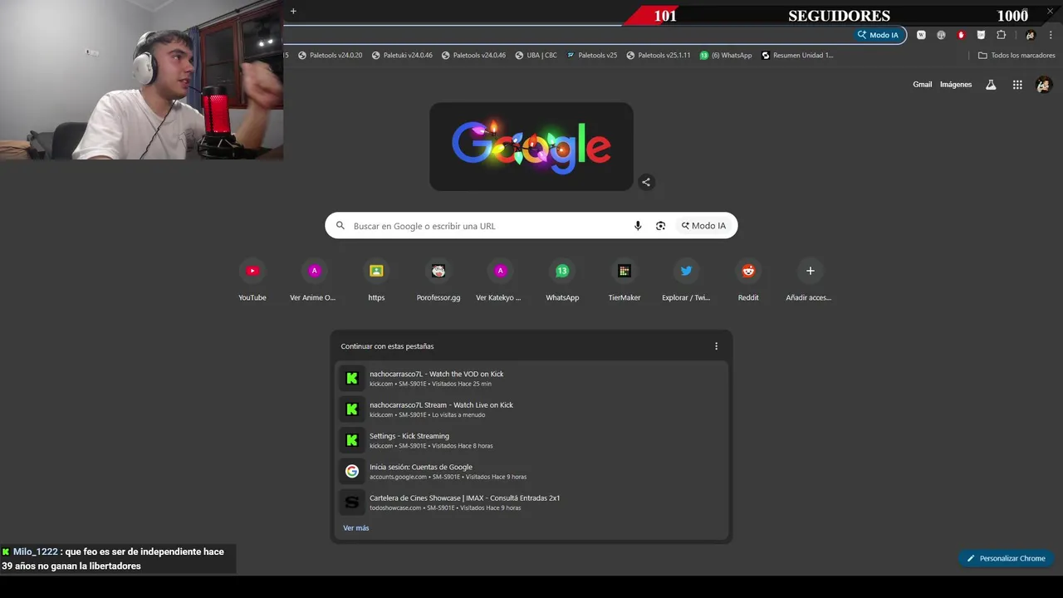Open Cartelera de Cines Showcase tab
The height and width of the screenshot is (598, 1063).
531,502
